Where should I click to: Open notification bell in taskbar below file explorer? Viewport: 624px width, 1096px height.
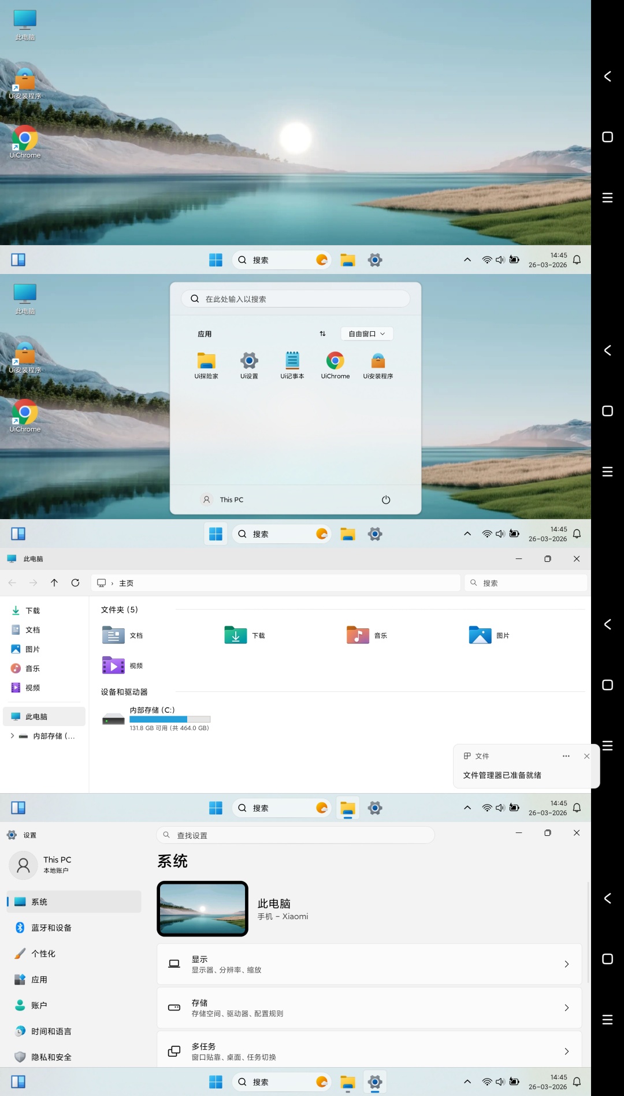577,808
